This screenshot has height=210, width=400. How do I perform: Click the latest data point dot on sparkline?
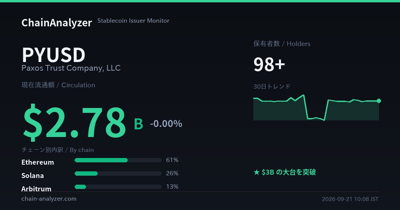tap(379, 101)
